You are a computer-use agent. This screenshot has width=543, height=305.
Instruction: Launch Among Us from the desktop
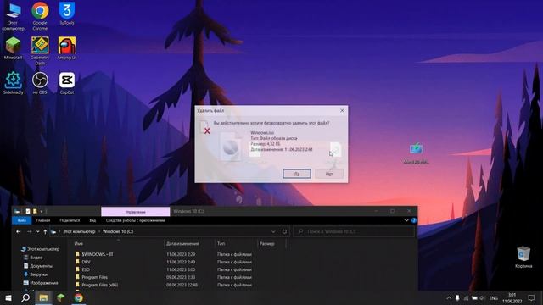click(x=67, y=48)
